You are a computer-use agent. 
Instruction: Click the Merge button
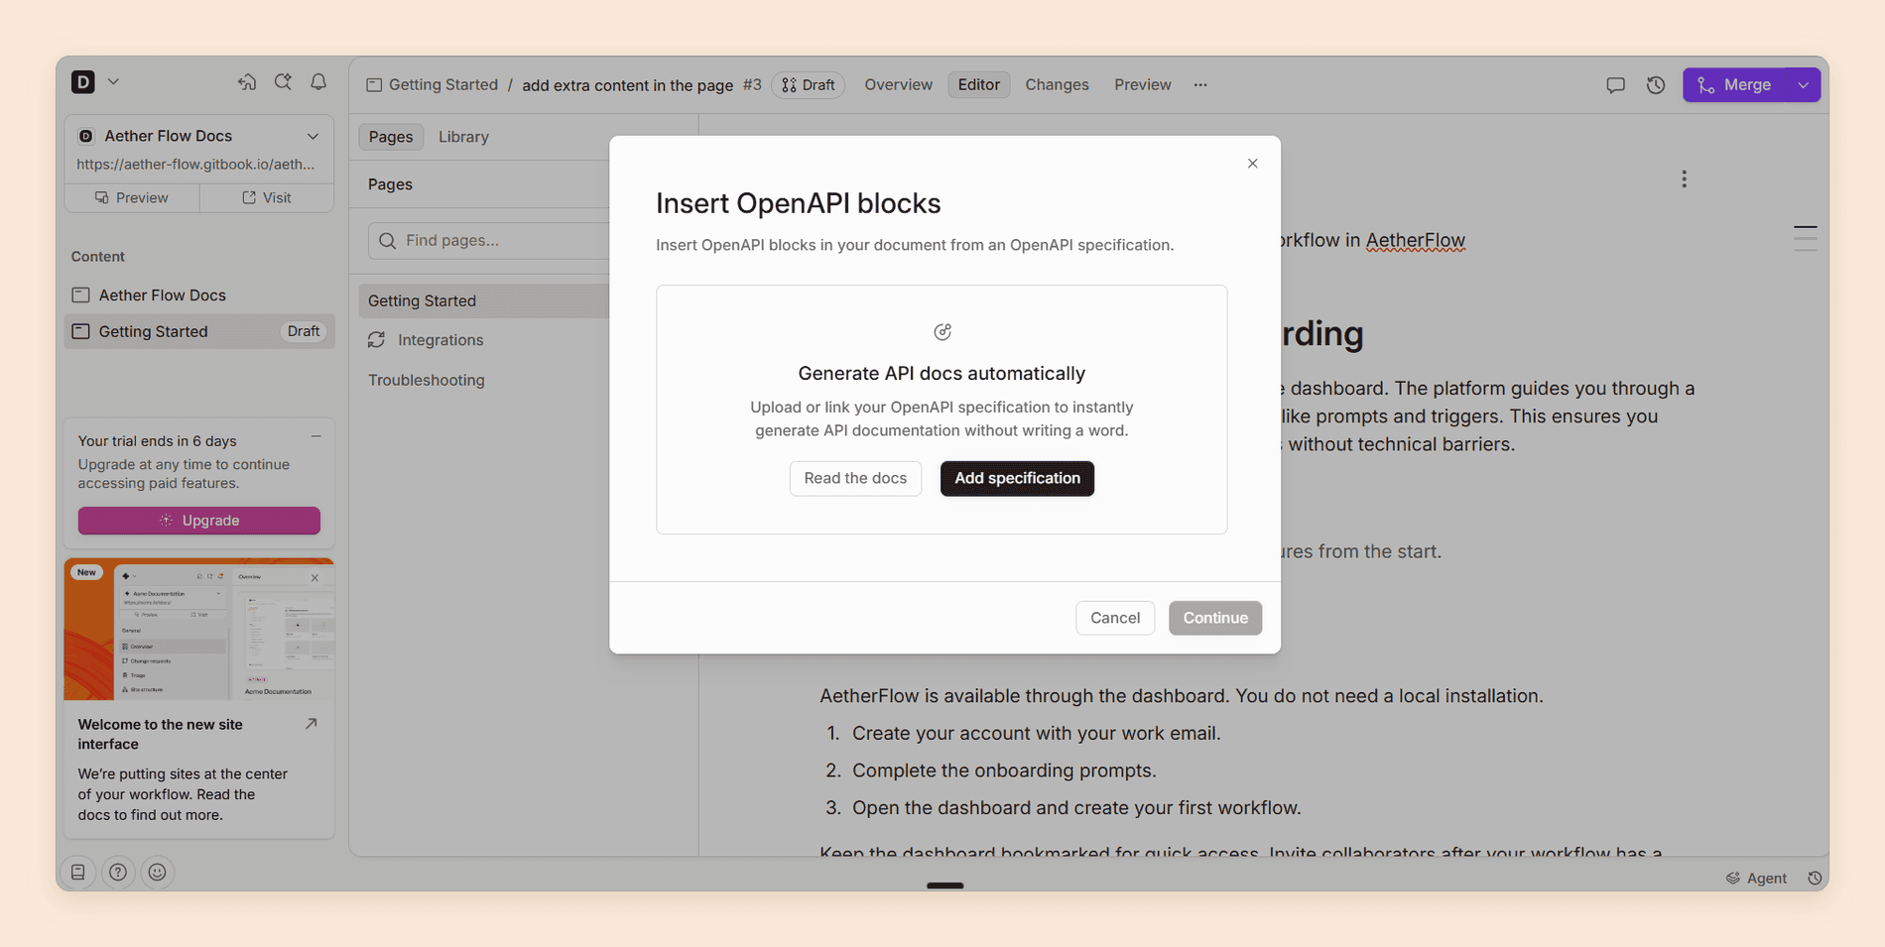click(1734, 85)
